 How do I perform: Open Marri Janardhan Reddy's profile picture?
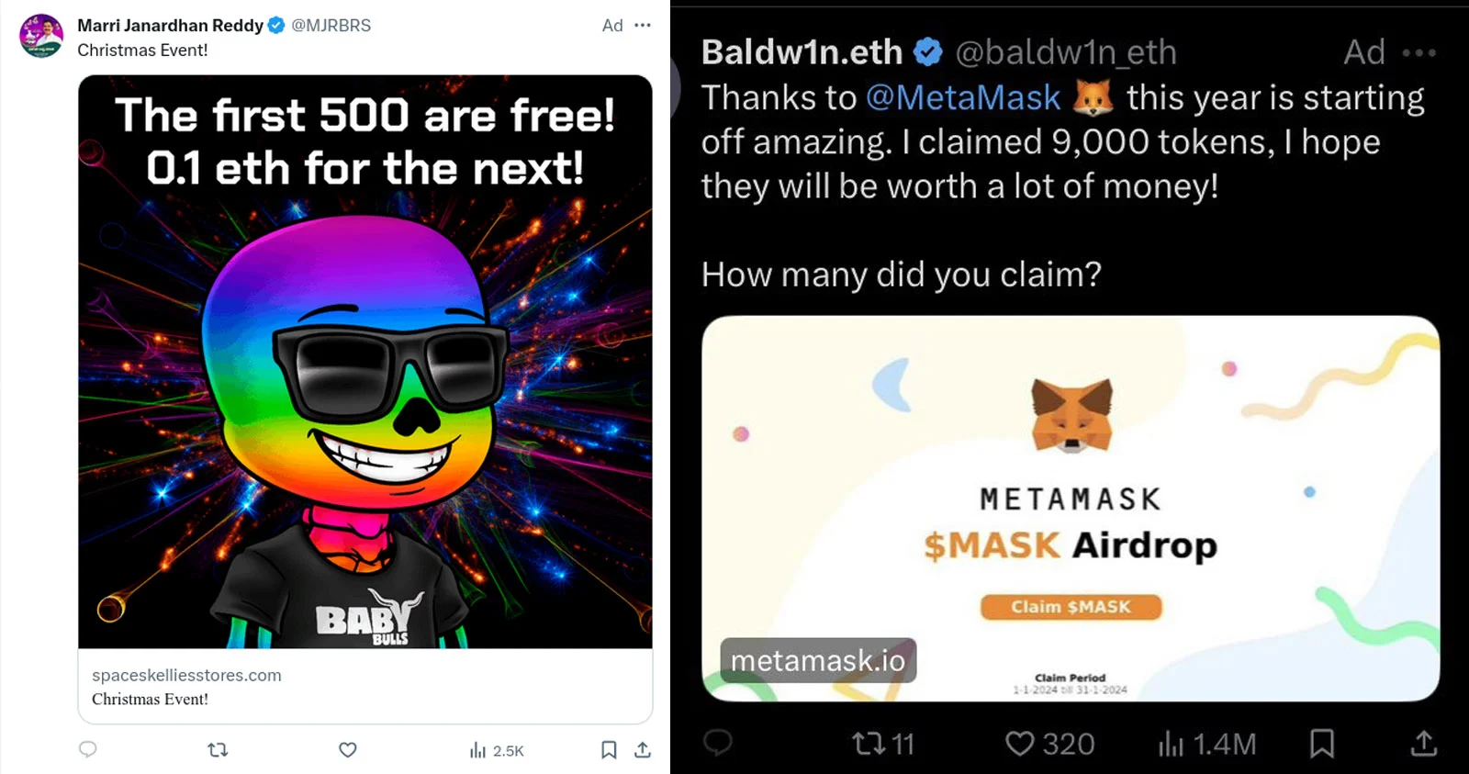click(41, 36)
